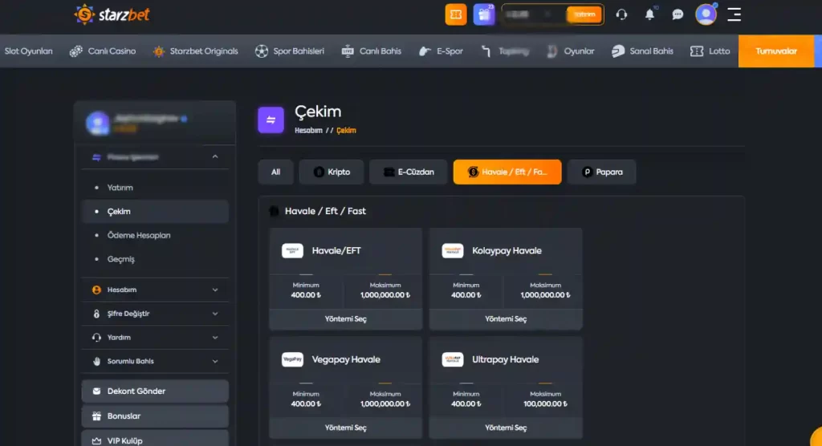Viewport: 822px width, 446px height.
Task: Click the Şifre Değiştir lock icon
Action: point(96,314)
